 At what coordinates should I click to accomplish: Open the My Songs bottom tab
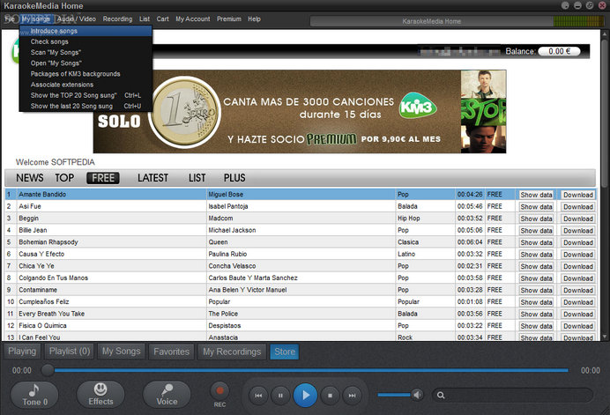coord(121,352)
